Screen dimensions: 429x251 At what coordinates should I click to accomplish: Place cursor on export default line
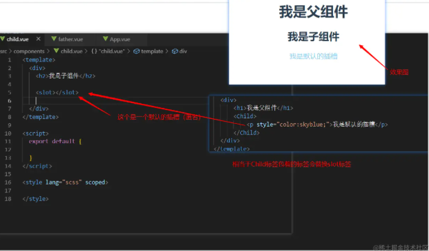[x=56, y=141]
